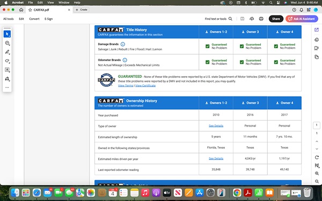Screen dimensions: 322x201
Task: Choose the highlighter pen tool
Action: [x=7, y=52]
